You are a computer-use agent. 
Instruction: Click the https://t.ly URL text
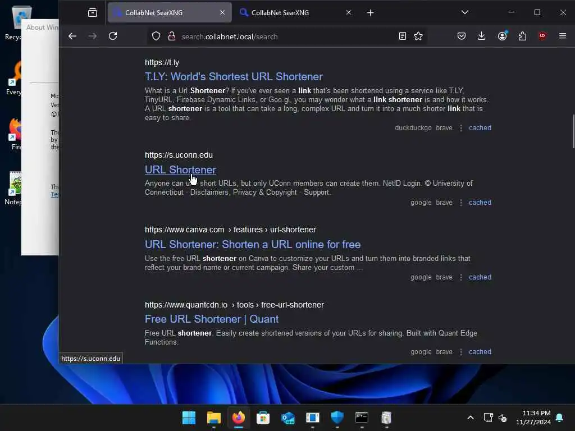coord(162,63)
